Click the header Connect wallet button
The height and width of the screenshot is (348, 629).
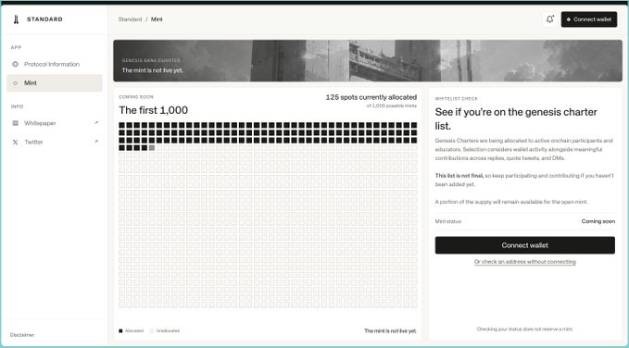tap(589, 19)
